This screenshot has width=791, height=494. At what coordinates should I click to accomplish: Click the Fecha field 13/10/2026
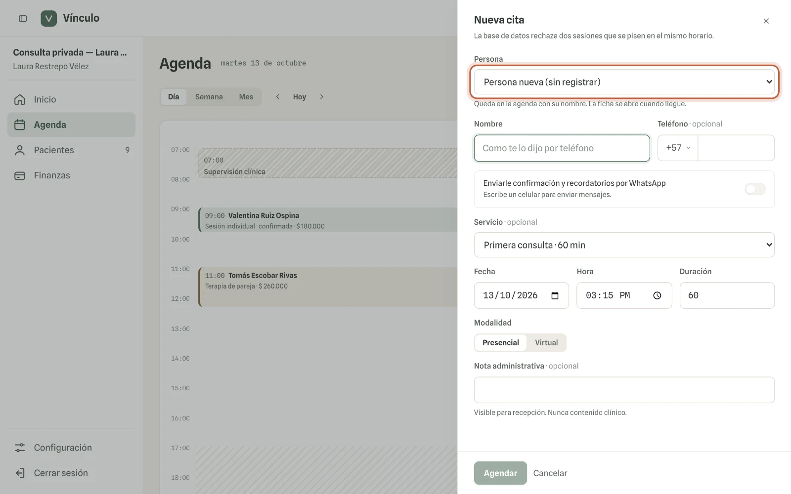522,295
